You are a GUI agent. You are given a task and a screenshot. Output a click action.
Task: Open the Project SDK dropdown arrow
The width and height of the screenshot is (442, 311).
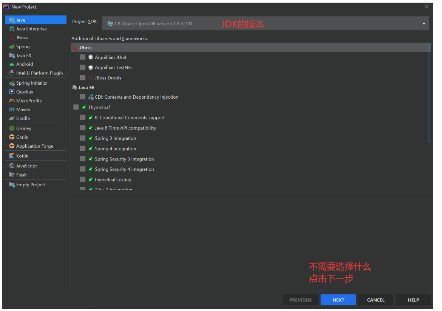423,24
